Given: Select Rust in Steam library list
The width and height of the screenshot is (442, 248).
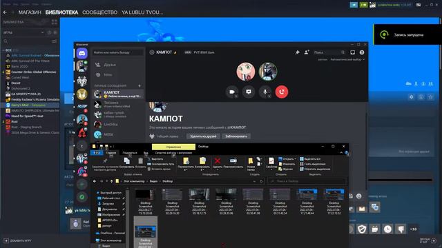Looking at the screenshot, I should 14,122.
